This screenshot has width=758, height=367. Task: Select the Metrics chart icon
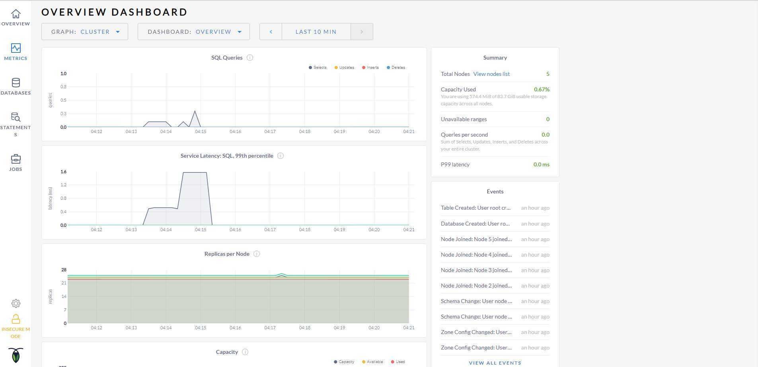point(16,48)
